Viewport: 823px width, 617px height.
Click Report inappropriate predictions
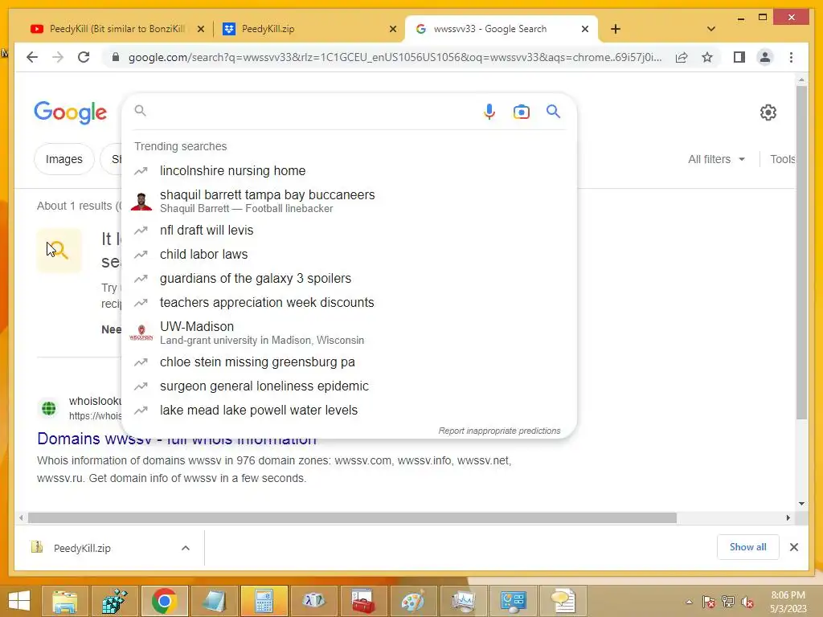click(x=499, y=431)
